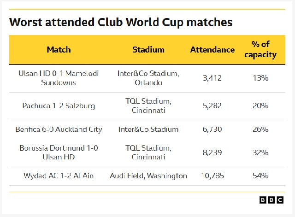
Task: Select the Benfica 6-0 Auckland City cell
Action: click(x=59, y=129)
